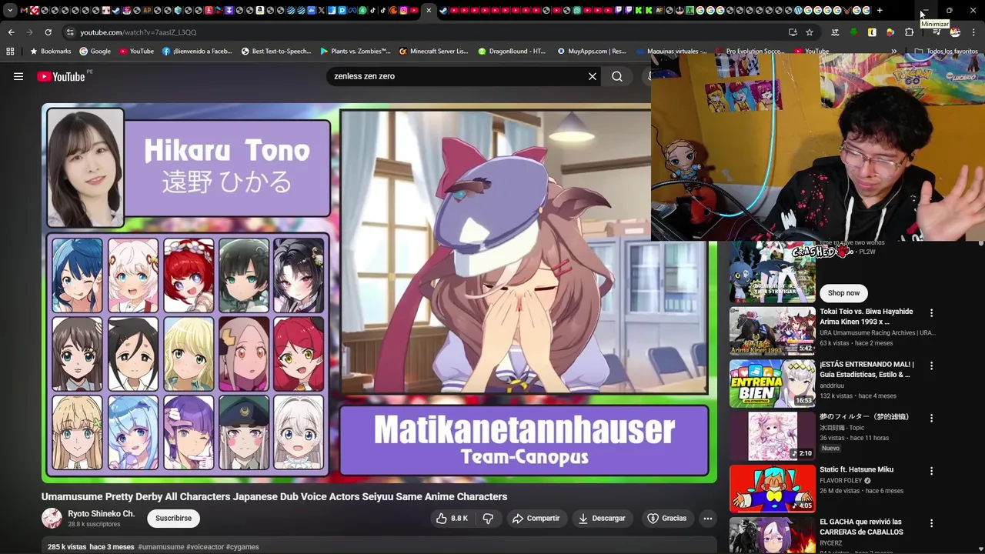Viewport: 985px width, 554px height.
Task: Install app using the address bar install icon
Action: (793, 32)
